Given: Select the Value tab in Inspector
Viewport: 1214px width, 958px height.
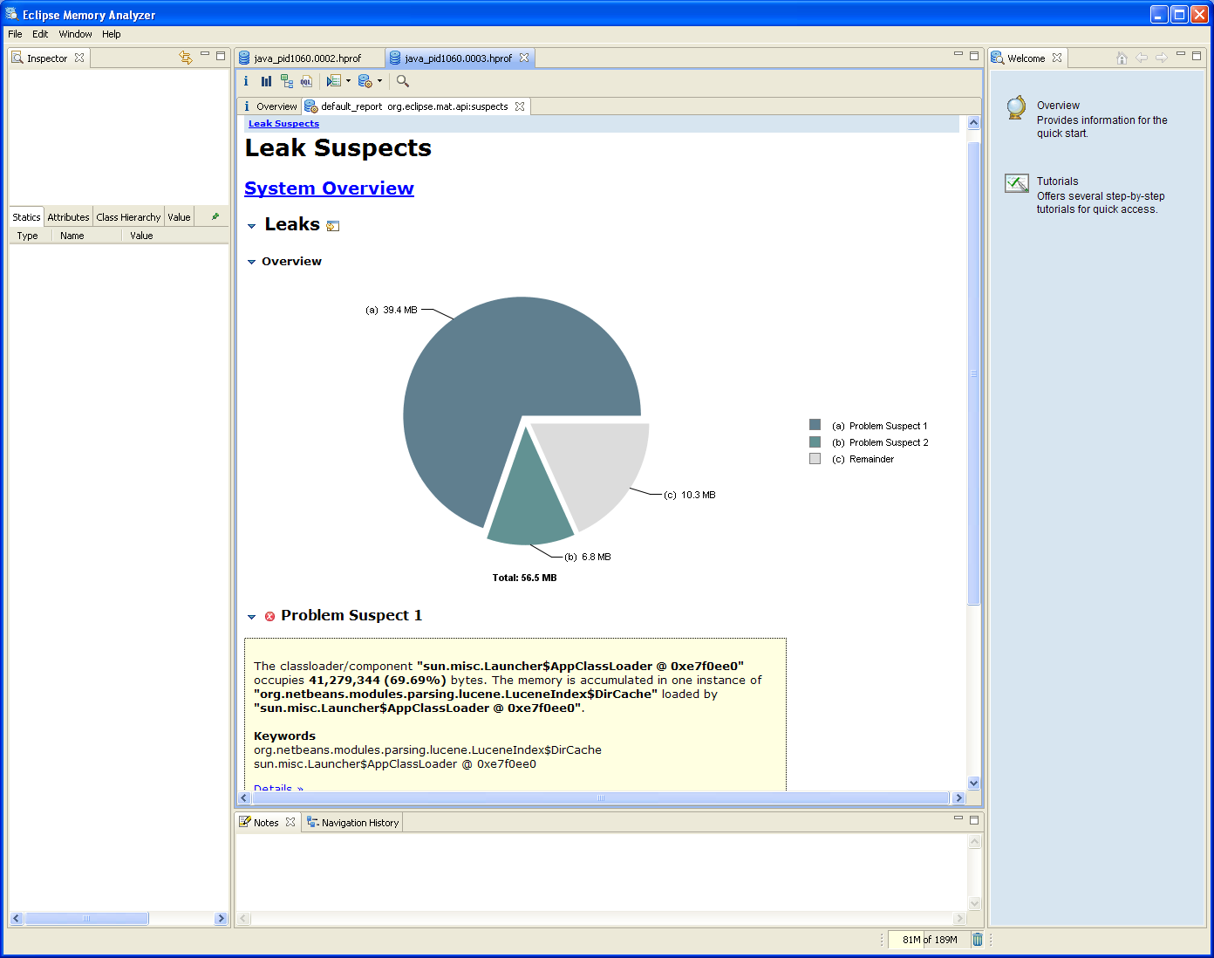Looking at the screenshot, I should click(x=179, y=217).
